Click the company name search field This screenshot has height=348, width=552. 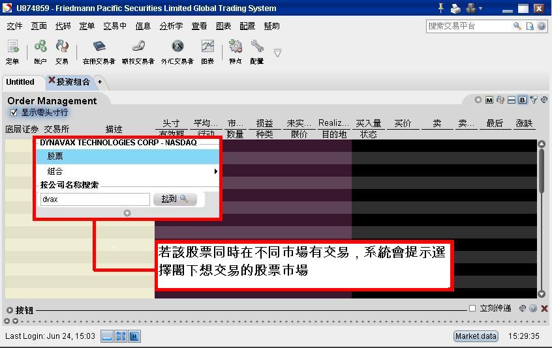[95, 199]
